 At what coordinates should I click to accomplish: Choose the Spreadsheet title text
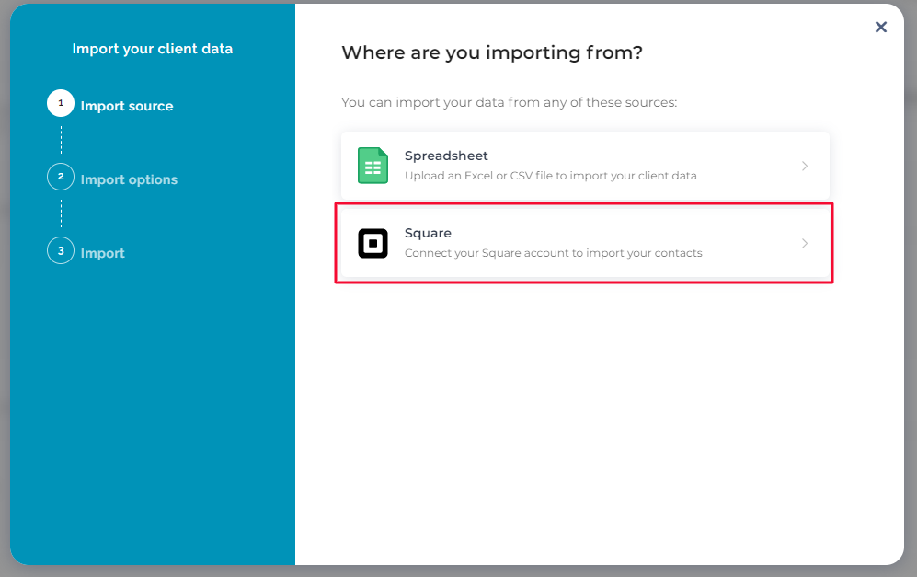(x=446, y=156)
